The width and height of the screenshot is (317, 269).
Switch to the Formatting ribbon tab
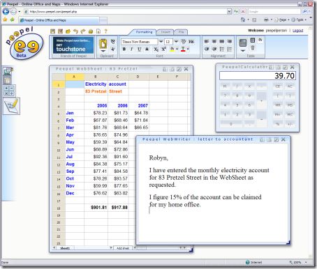[x=144, y=32]
